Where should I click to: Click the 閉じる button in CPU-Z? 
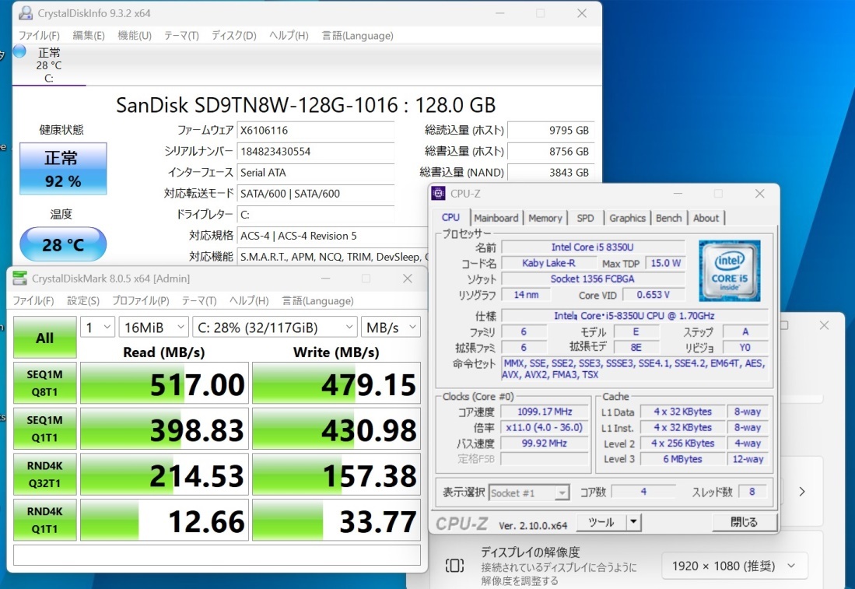tap(745, 522)
